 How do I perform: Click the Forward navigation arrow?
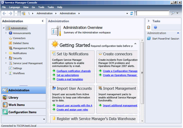click(x=11, y=13)
